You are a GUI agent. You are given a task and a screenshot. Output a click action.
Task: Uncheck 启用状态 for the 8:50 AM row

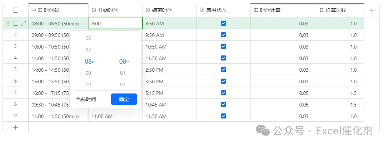coord(223,23)
